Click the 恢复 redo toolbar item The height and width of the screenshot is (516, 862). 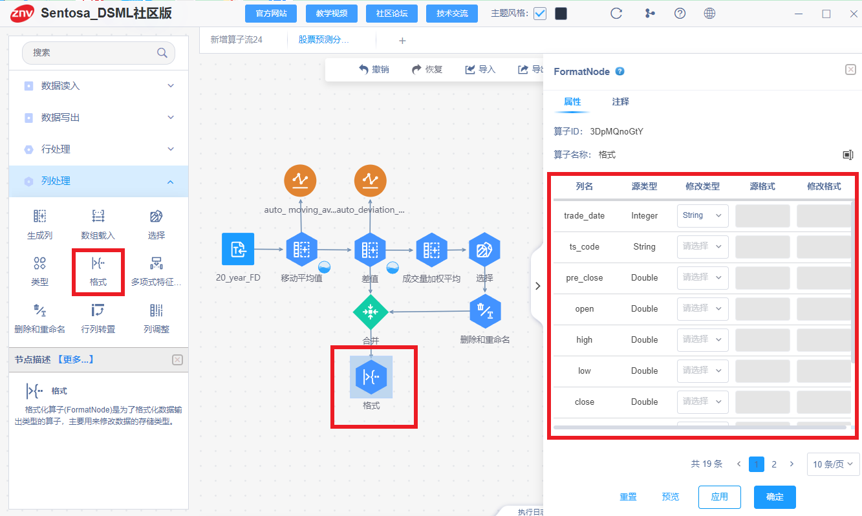(427, 70)
